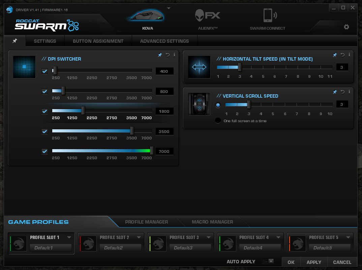The height and width of the screenshot is (270, 362).
Task: Click Profile Slot 1 Roccat icon
Action: [19, 243]
